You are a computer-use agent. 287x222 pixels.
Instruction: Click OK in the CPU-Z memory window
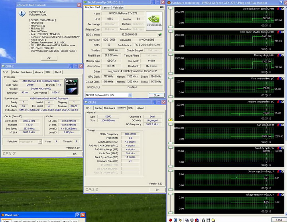click(x=157, y=190)
